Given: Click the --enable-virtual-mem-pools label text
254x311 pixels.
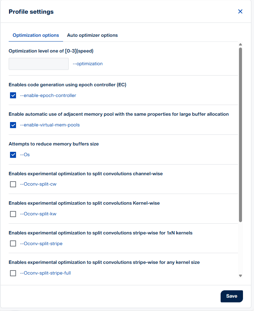Looking at the screenshot, I should tap(50, 125).
